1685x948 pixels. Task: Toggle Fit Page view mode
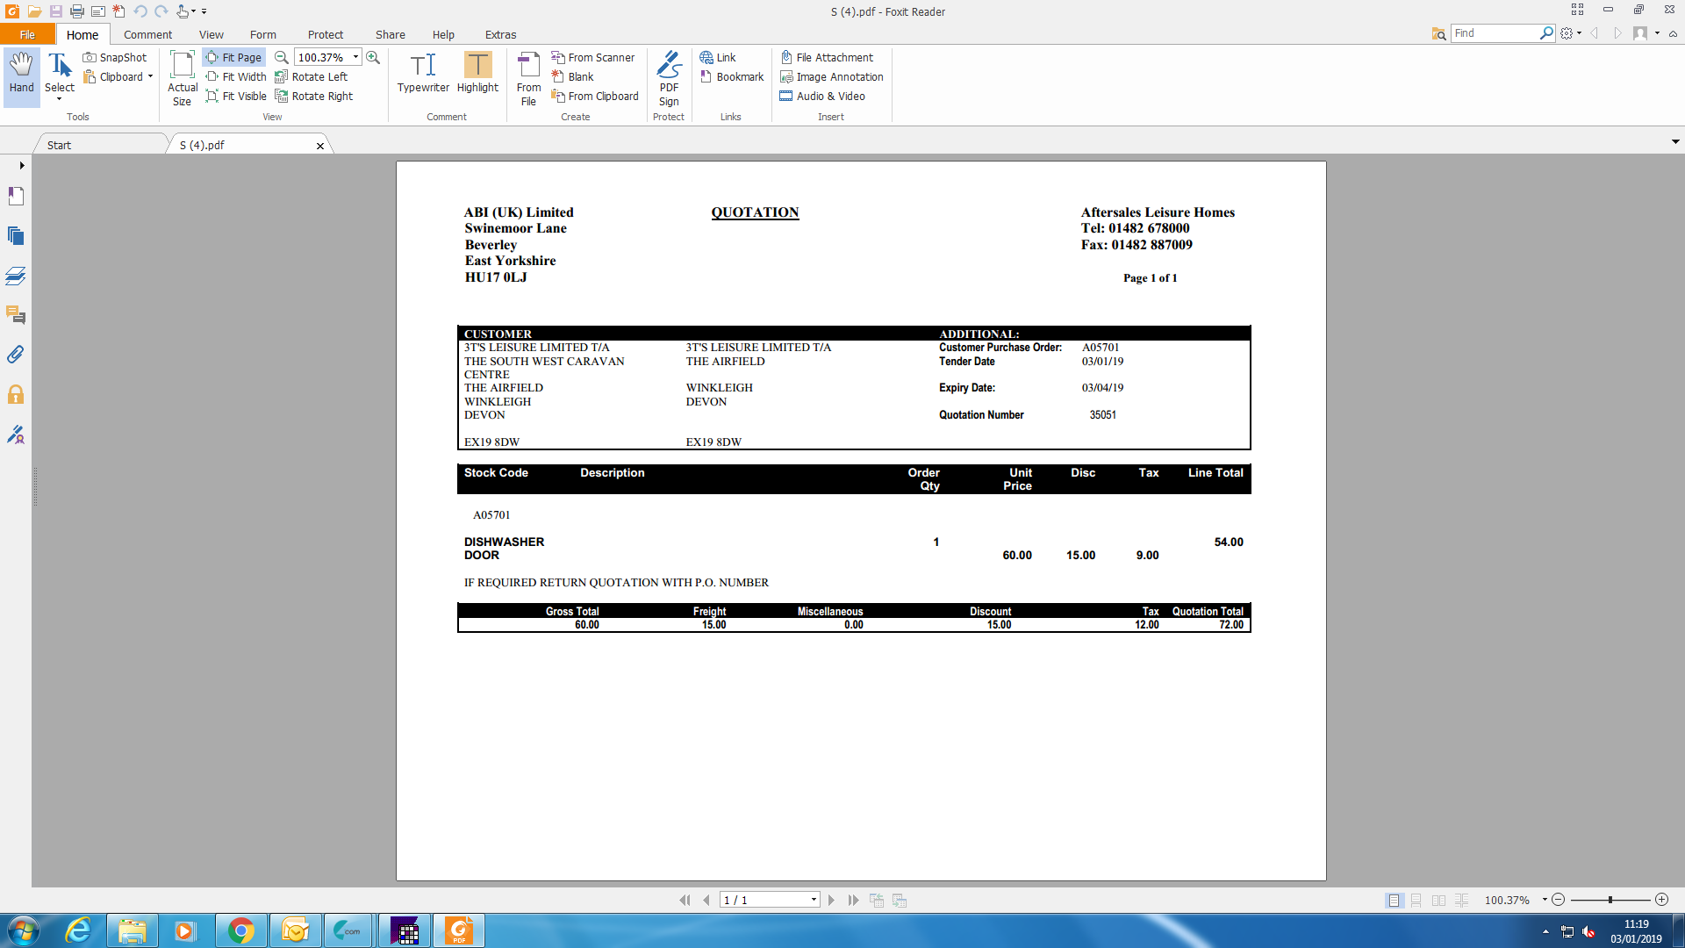[x=233, y=57]
